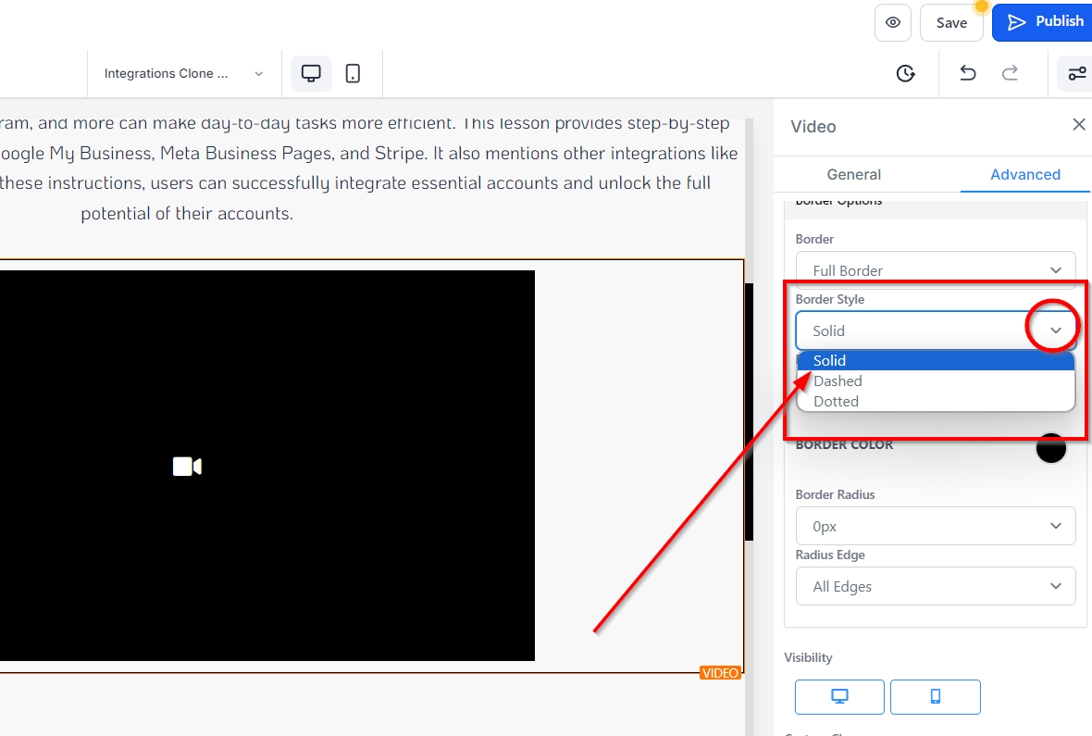Toggle mobile visibility for the video
The width and height of the screenshot is (1092, 736).
click(935, 696)
